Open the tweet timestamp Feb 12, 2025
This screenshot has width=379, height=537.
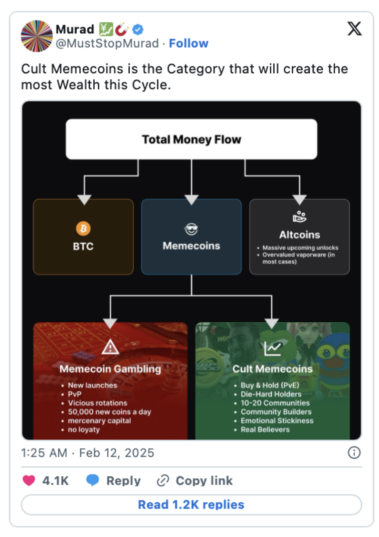pyautogui.click(x=87, y=453)
